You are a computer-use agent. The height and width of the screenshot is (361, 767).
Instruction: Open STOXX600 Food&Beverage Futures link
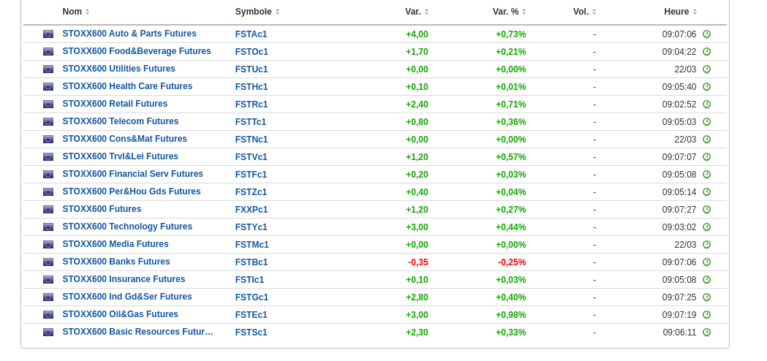(x=137, y=51)
